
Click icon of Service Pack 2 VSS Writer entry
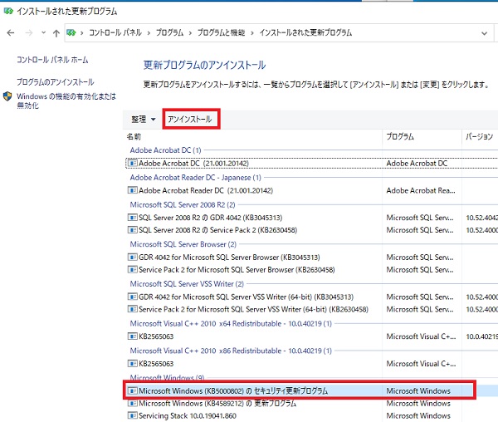(x=133, y=309)
